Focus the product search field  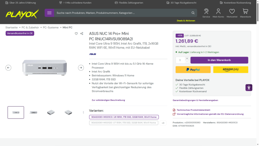tap(123, 13)
